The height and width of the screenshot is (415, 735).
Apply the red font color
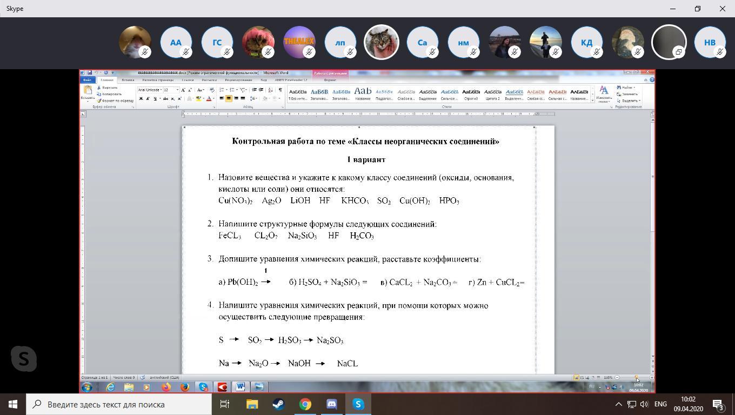click(x=209, y=98)
